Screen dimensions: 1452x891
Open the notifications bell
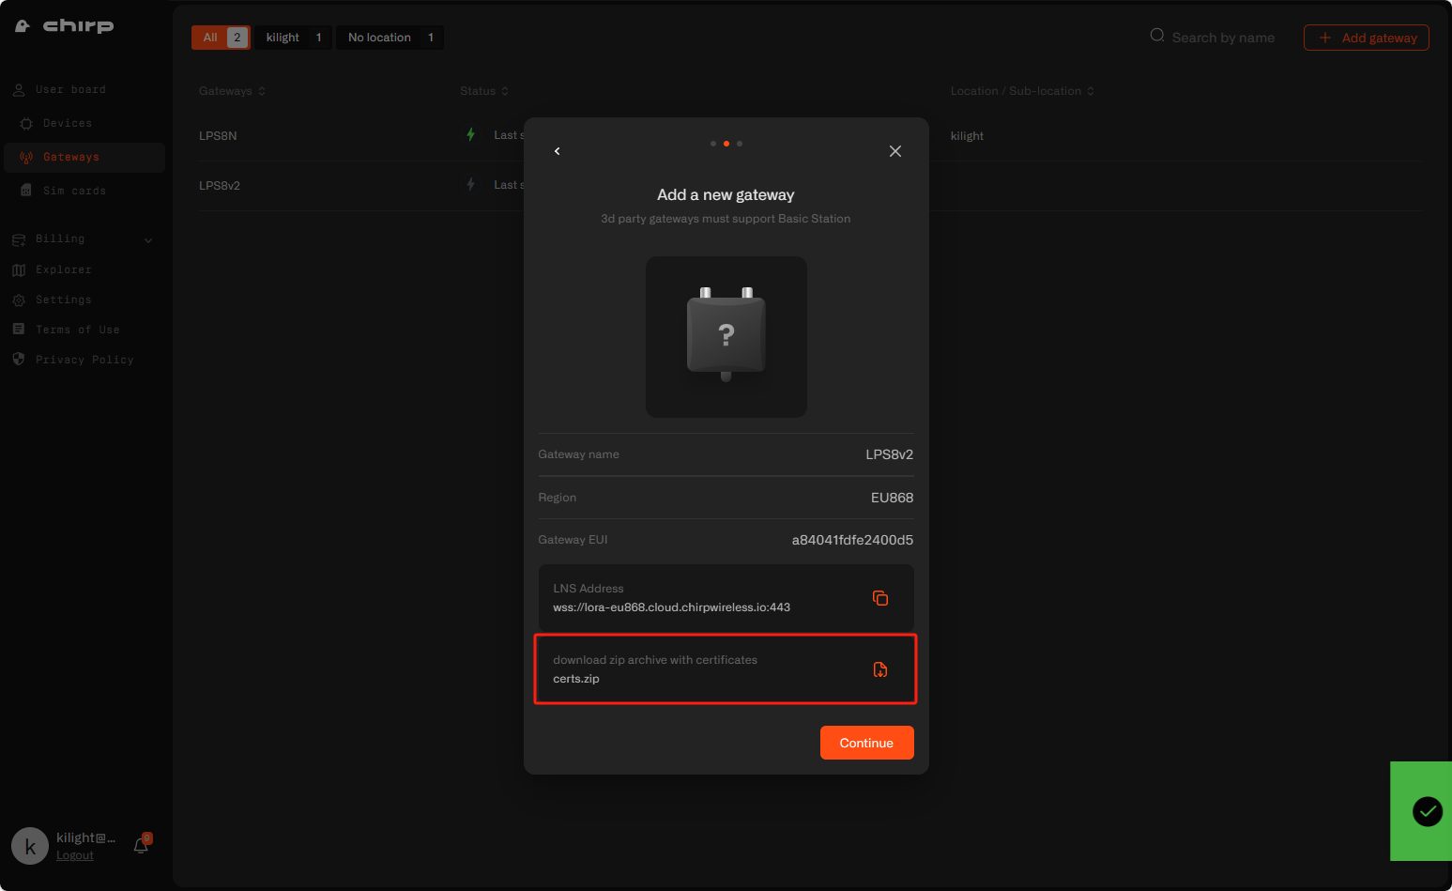coord(142,844)
